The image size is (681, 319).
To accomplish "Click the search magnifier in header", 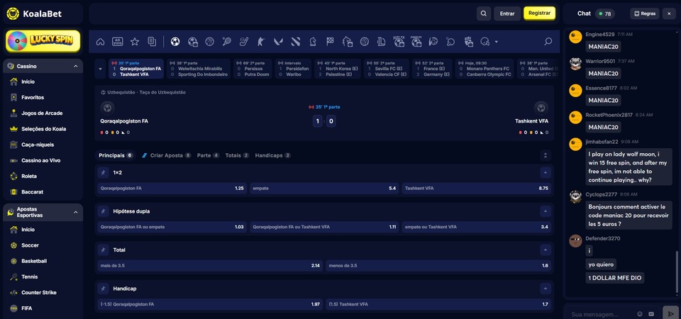I will [483, 13].
